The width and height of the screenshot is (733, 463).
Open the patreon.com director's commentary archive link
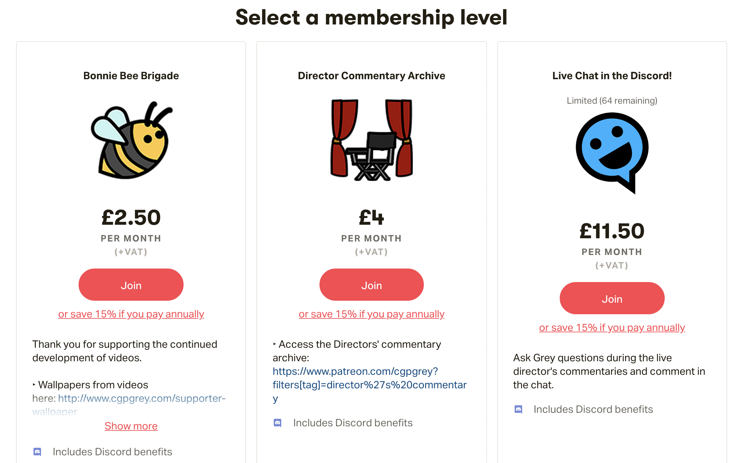click(x=369, y=385)
